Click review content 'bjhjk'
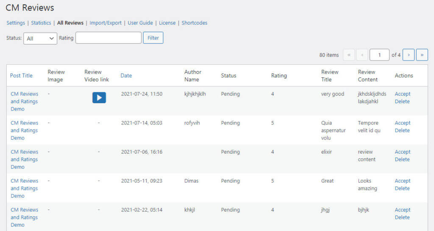Viewport: 434px width, 231px height. 363,210
